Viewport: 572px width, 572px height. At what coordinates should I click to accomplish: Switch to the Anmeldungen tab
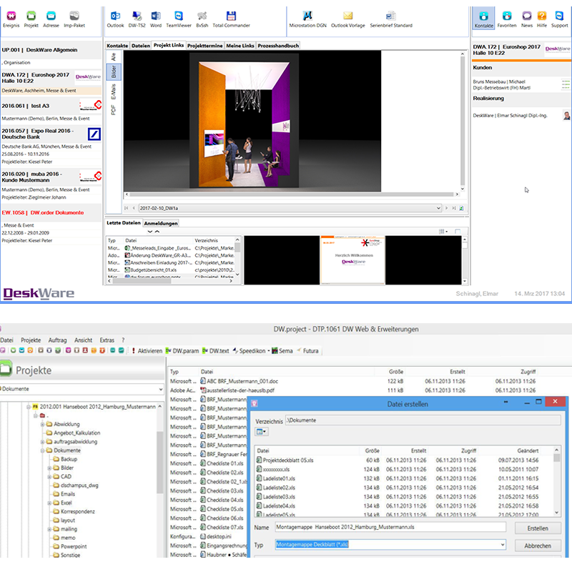point(161,224)
